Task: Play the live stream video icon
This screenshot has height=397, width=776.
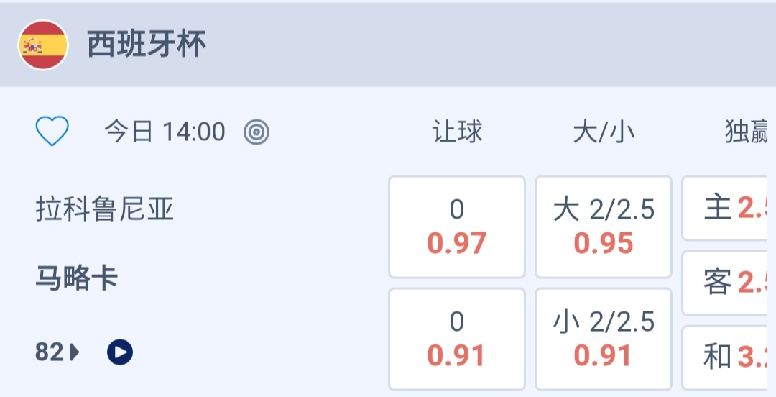Action: 120,352
